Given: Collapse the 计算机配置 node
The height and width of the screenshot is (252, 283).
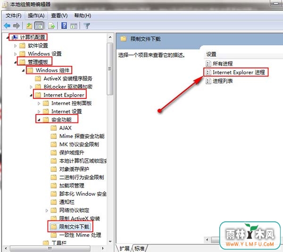Looking at the screenshot, I should (8, 38).
